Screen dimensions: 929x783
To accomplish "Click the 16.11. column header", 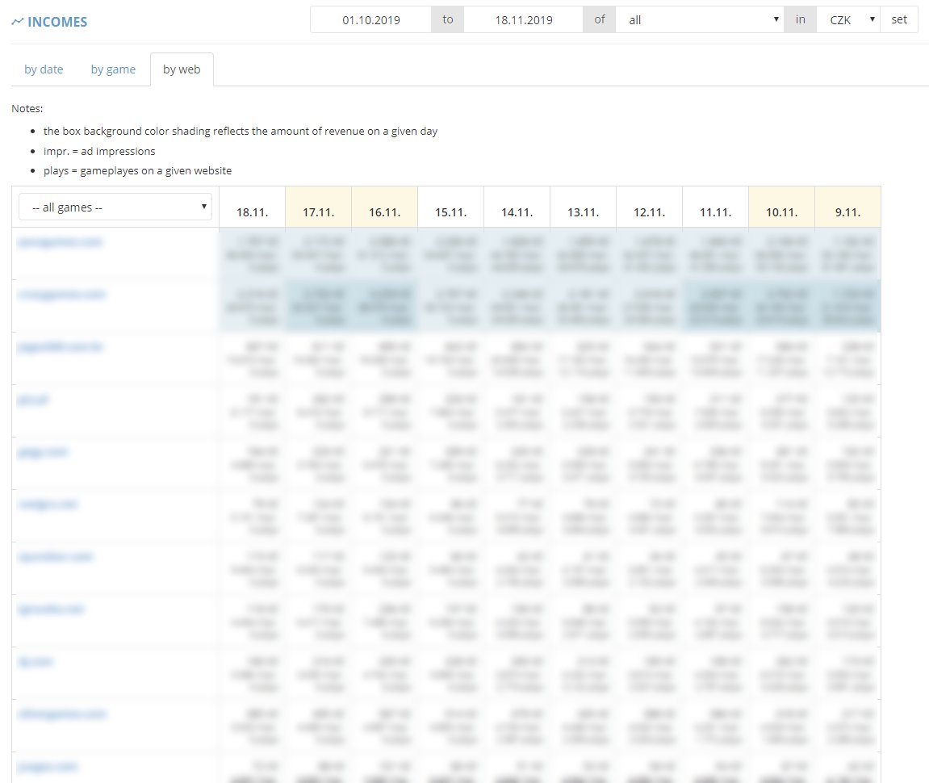I will coord(385,207).
